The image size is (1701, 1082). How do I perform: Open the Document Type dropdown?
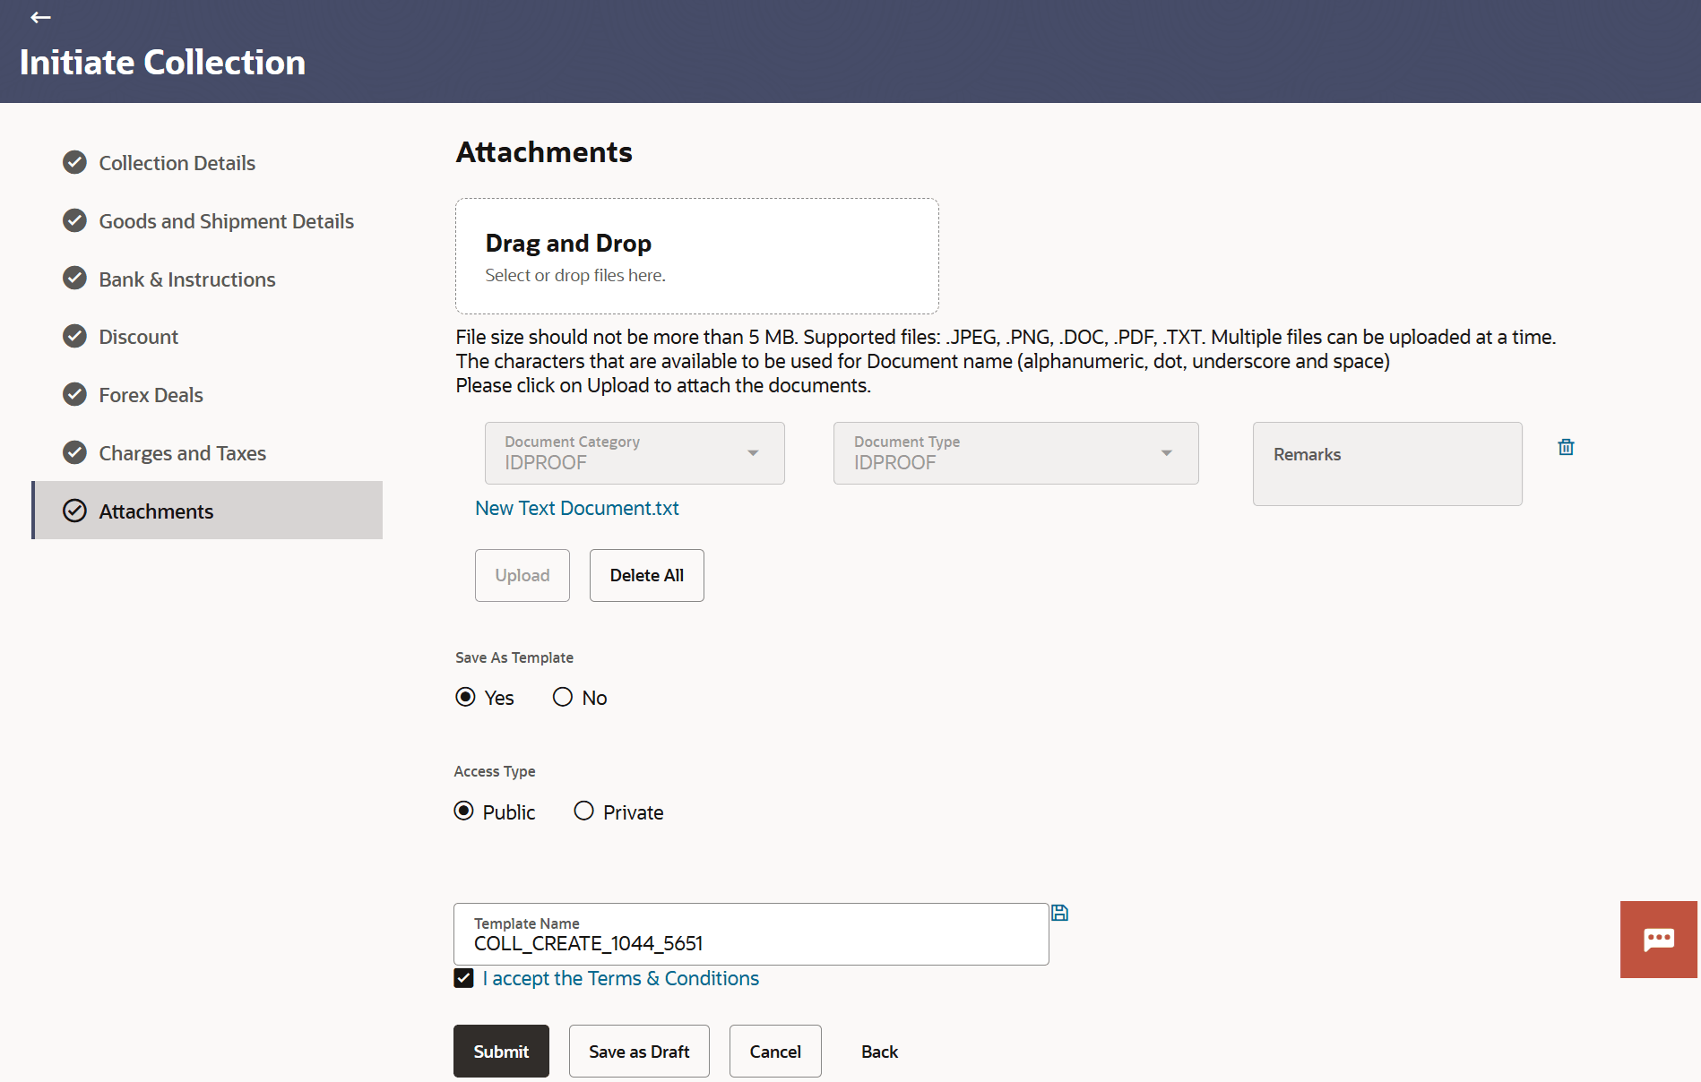pyautogui.click(x=1166, y=453)
